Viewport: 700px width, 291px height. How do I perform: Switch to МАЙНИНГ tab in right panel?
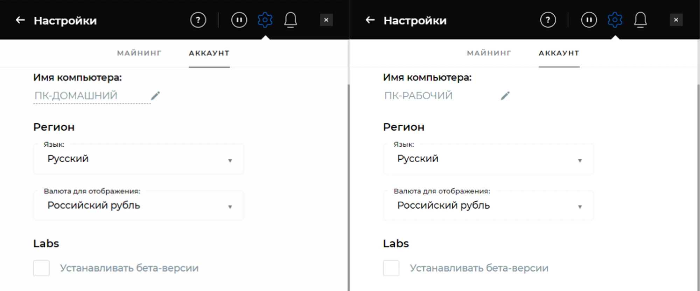tap(489, 53)
